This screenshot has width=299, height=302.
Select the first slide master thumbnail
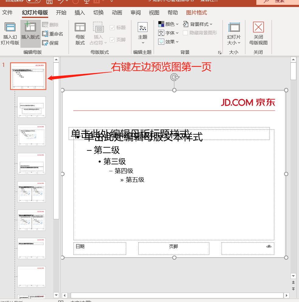[28, 76]
